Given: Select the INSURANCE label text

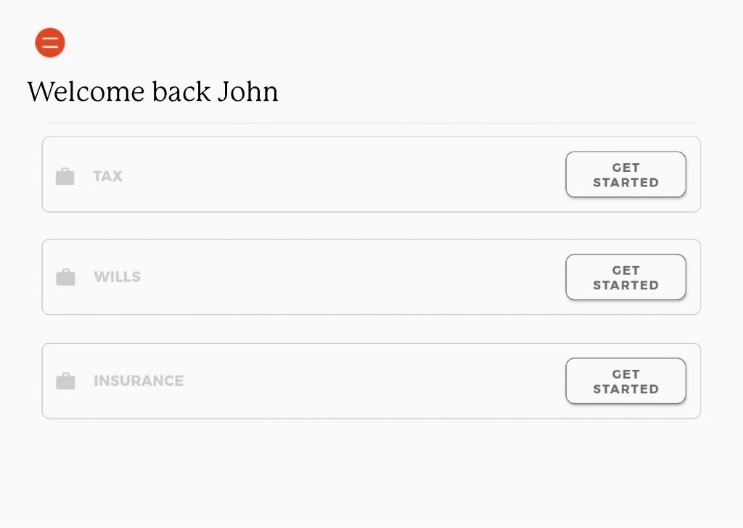Looking at the screenshot, I should click(139, 381).
